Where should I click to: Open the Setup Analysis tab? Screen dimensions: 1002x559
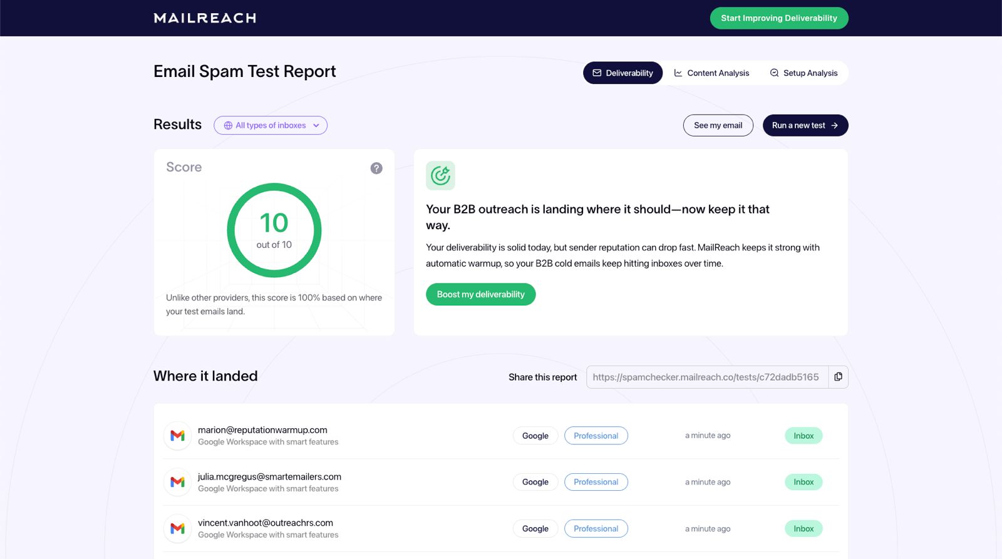(803, 73)
